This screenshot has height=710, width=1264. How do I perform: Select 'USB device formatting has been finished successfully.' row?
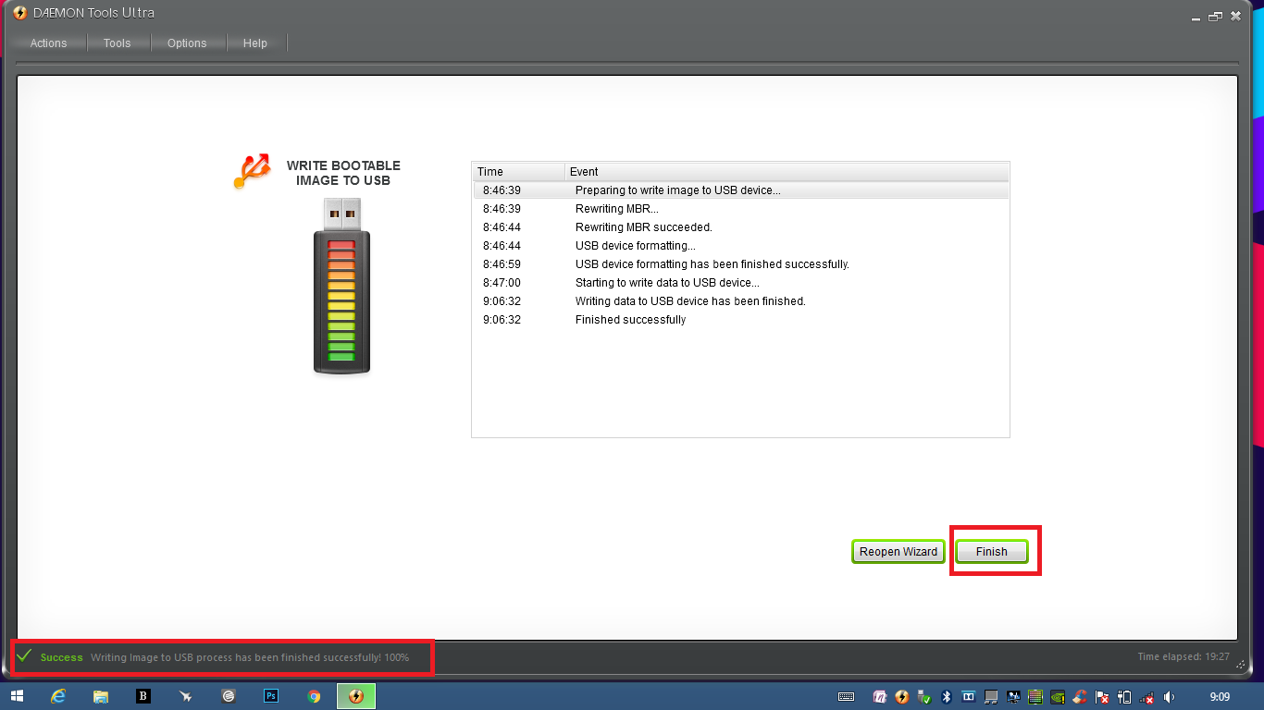pos(741,264)
